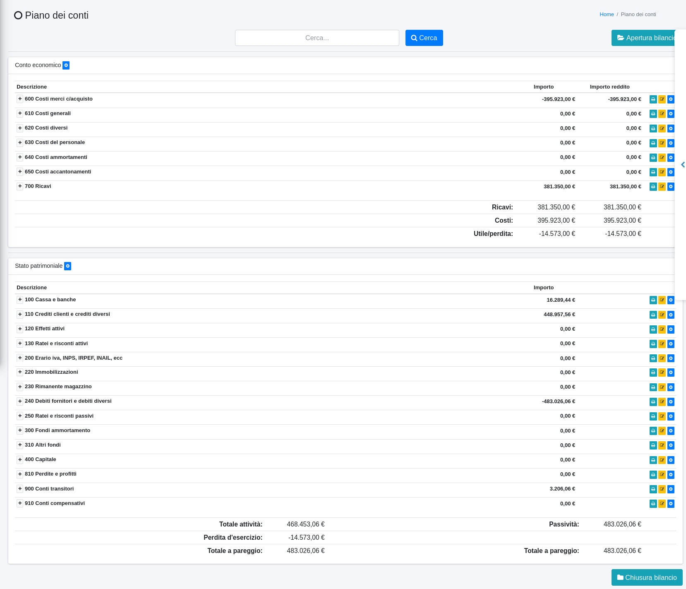The image size is (686, 589).
Task: Edit the 700 Ricavi account
Action: point(662,187)
